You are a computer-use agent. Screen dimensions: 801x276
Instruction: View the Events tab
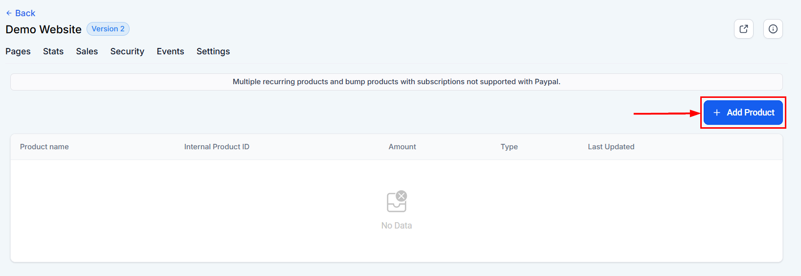tap(170, 51)
